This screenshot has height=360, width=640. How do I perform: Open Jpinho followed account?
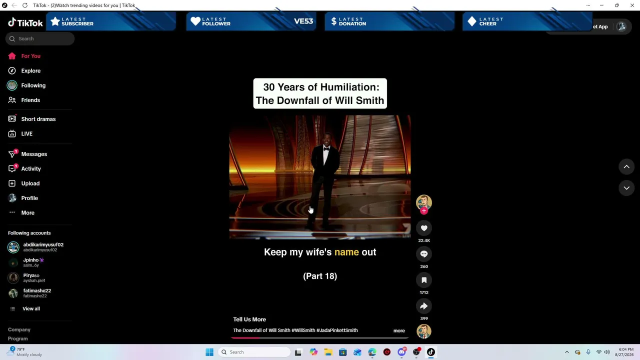[26, 262]
